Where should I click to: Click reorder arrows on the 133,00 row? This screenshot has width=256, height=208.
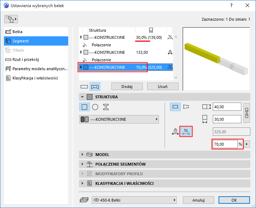click(81, 52)
